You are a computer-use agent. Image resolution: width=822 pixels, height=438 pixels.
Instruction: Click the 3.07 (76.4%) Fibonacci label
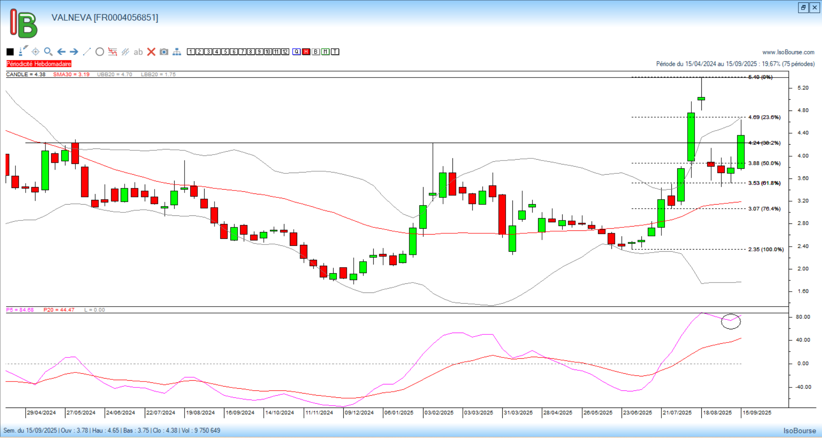coord(764,209)
